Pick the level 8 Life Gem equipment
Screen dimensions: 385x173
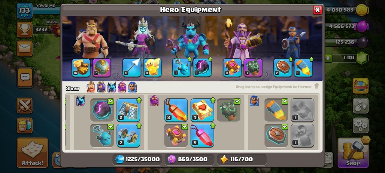click(176, 110)
